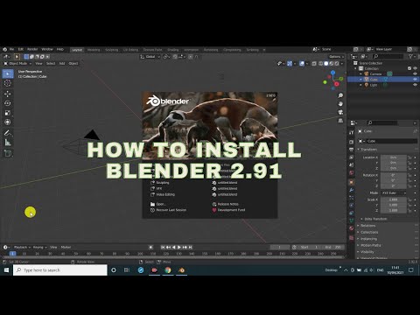Click the Scale X value field
420x315 pixels.
394,199
